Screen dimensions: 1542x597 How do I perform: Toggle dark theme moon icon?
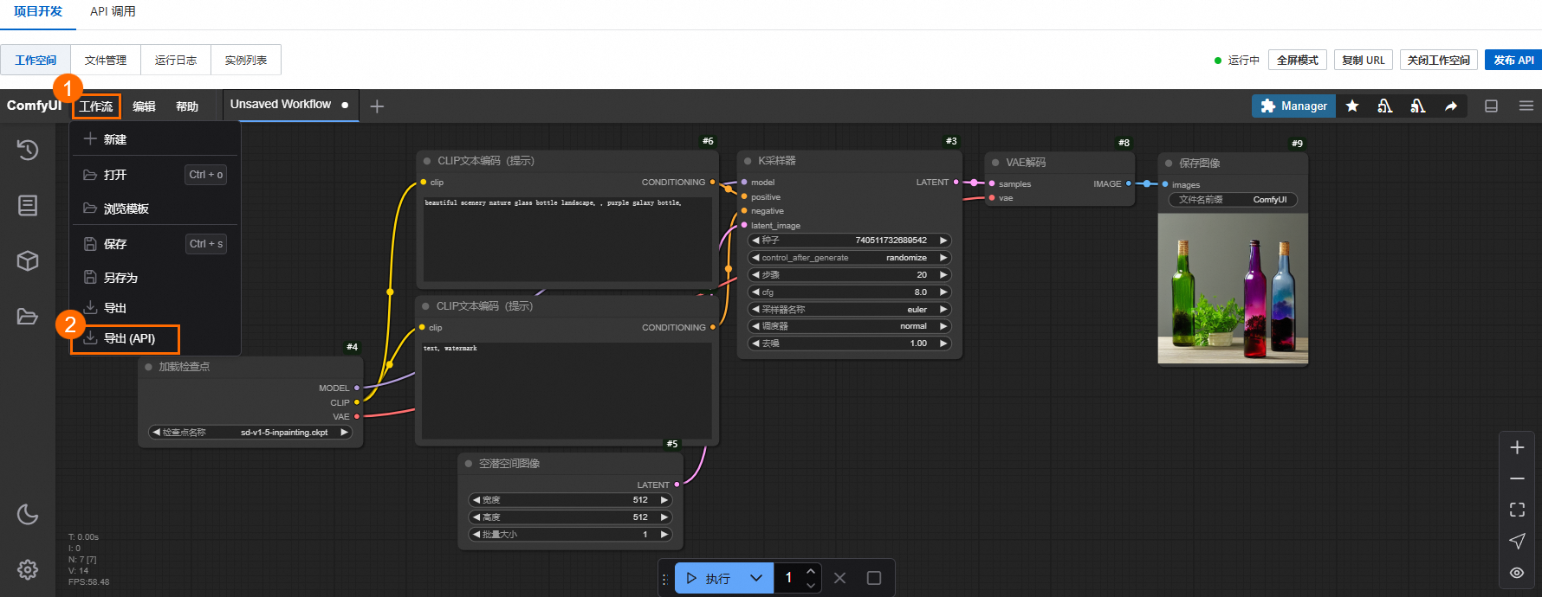click(x=28, y=514)
